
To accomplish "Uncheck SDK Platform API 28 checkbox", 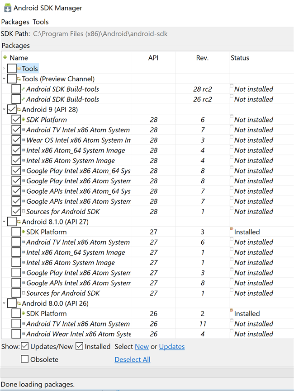I will tap(16, 120).
